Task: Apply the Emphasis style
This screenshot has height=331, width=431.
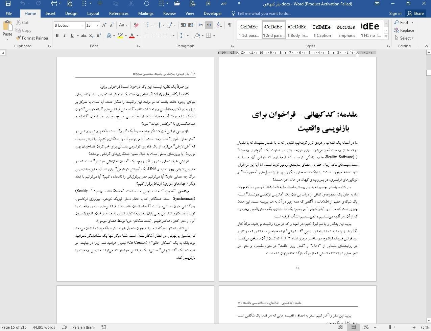Action: 346,30
